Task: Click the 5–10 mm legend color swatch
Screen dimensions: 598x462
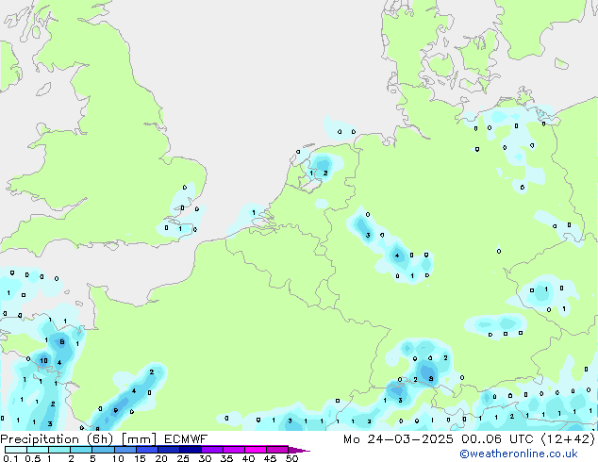Action: 103,450
